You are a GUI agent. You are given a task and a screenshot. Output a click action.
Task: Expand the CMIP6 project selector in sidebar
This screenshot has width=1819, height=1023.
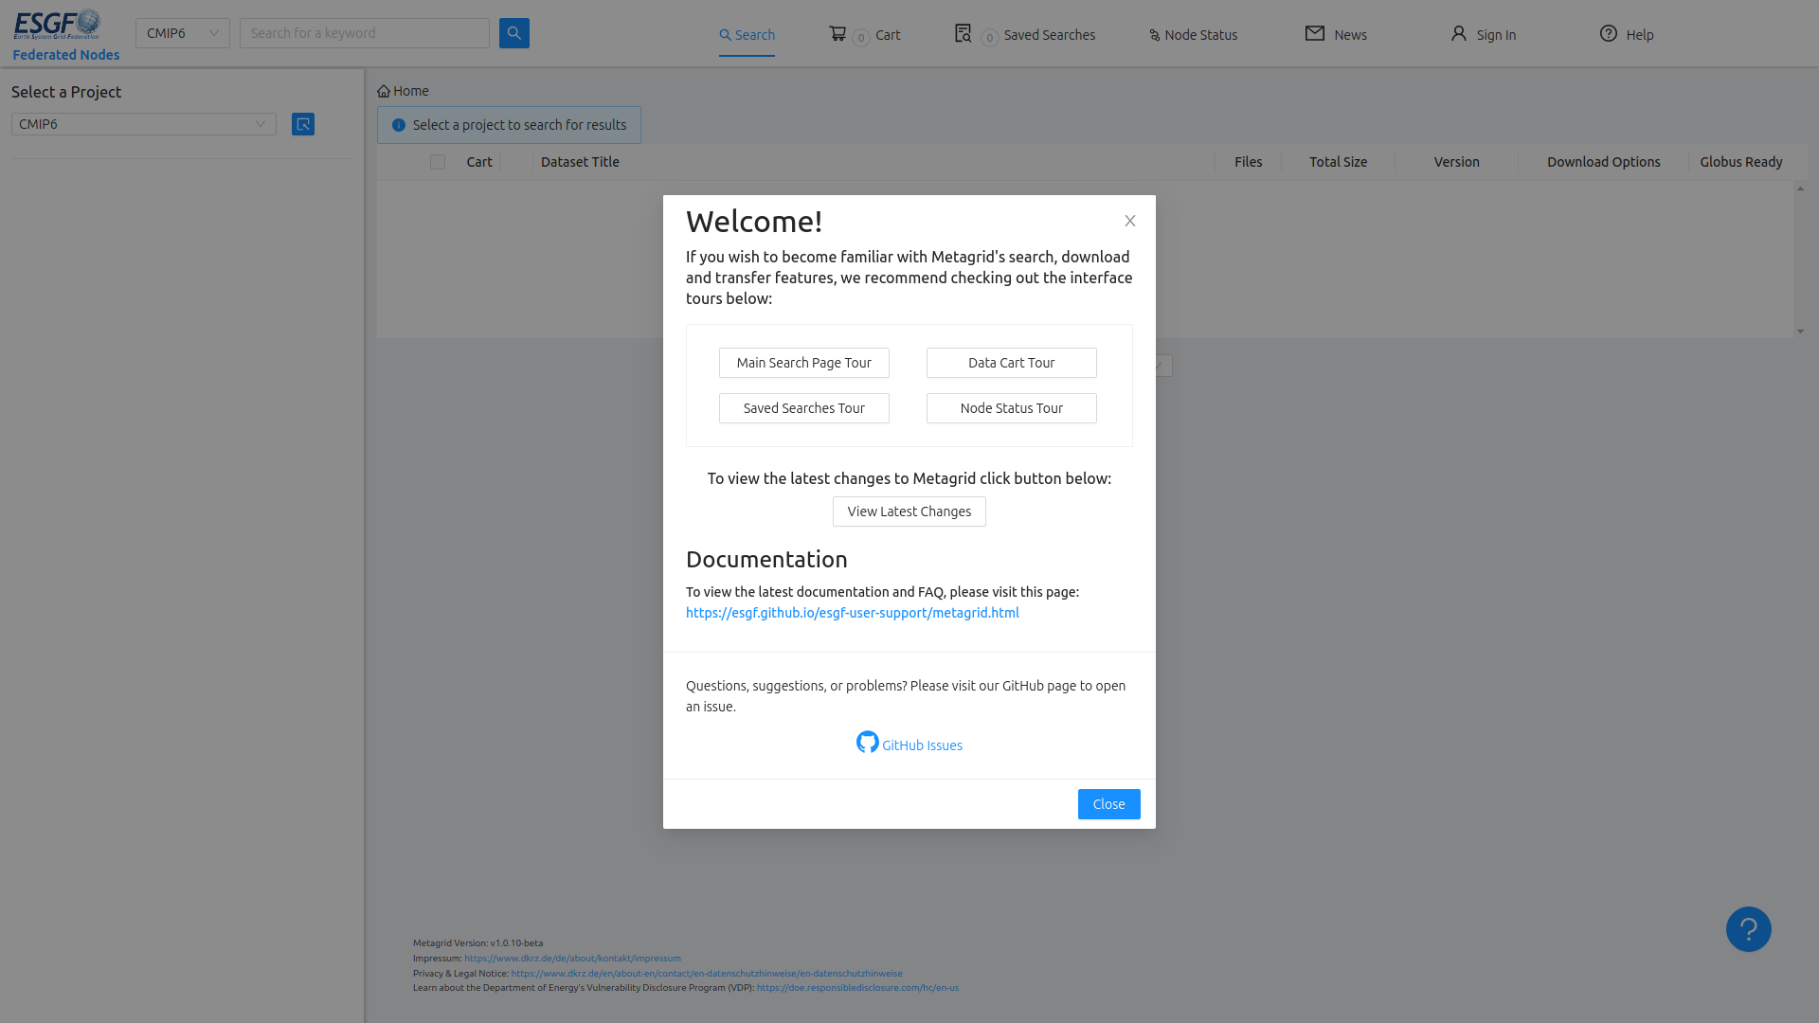pos(144,124)
